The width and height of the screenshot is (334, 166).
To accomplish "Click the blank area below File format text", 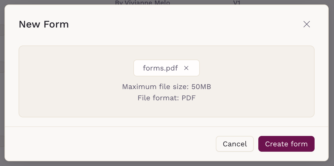I will [x=166, y=110].
